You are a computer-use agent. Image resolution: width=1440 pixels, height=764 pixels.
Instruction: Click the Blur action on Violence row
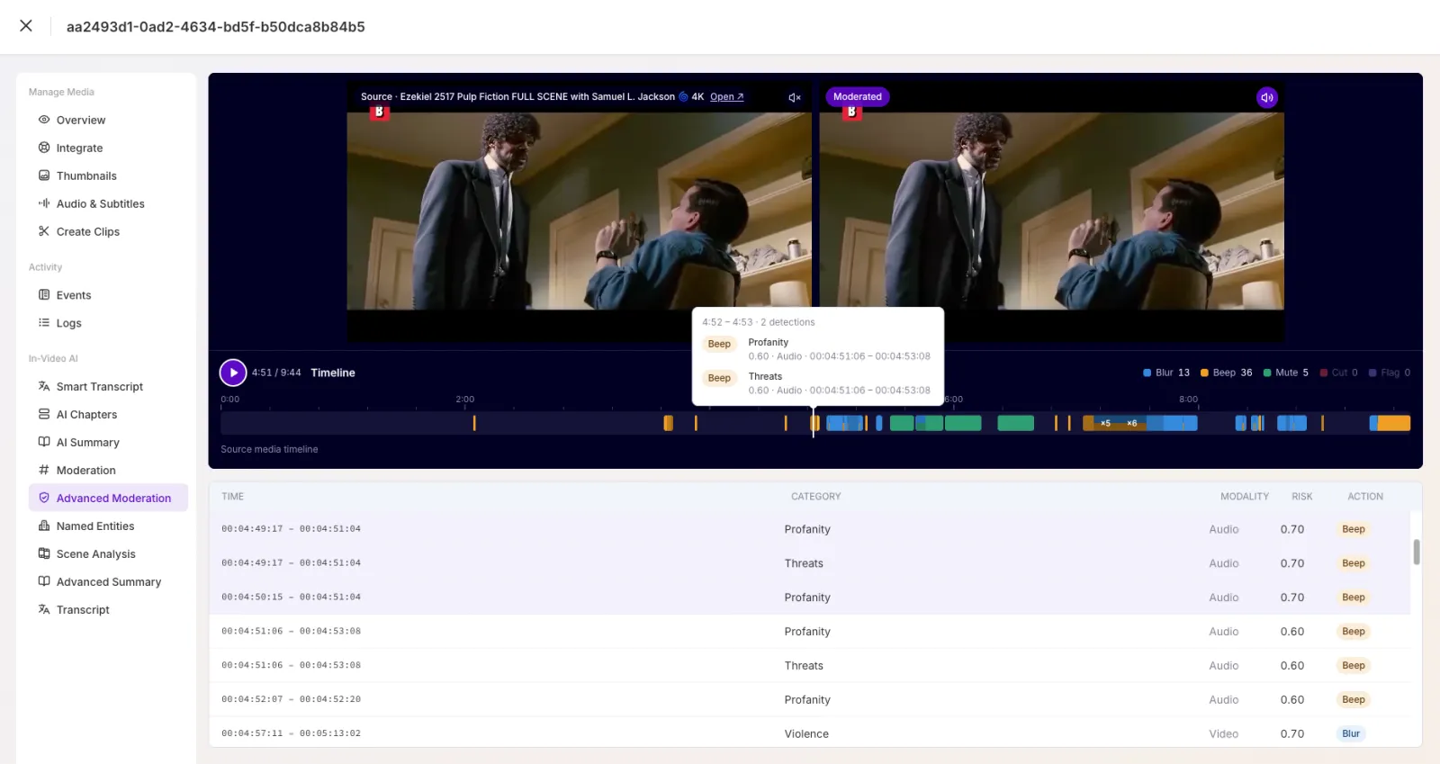1351,733
